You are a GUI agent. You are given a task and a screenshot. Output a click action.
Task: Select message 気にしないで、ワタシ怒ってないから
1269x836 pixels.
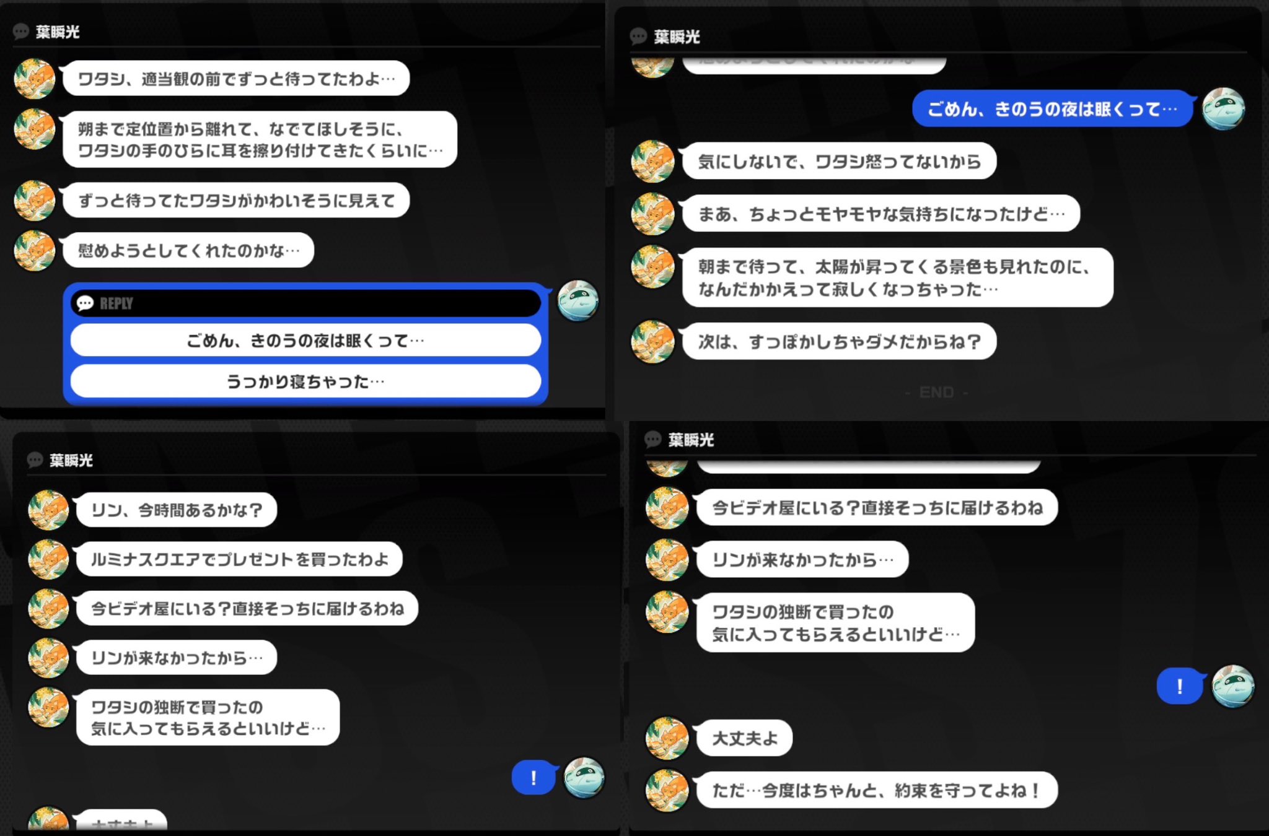point(839,162)
